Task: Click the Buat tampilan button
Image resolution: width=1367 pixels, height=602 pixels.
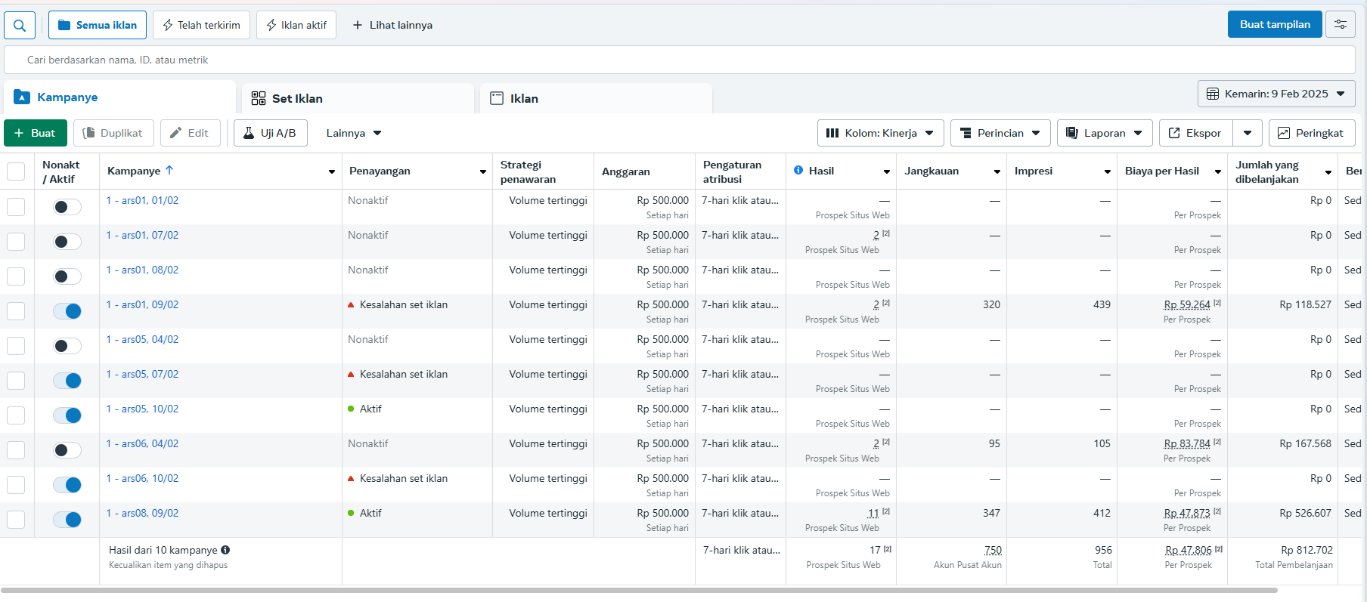Action: click(x=1274, y=24)
